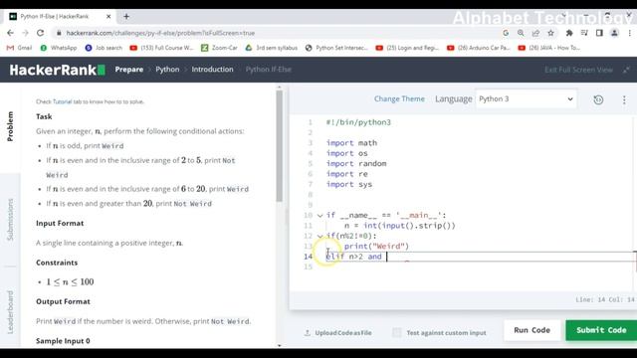Open the Chrome three-dot menu
Viewport: 637px width, 358px height.
click(x=629, y=33)
